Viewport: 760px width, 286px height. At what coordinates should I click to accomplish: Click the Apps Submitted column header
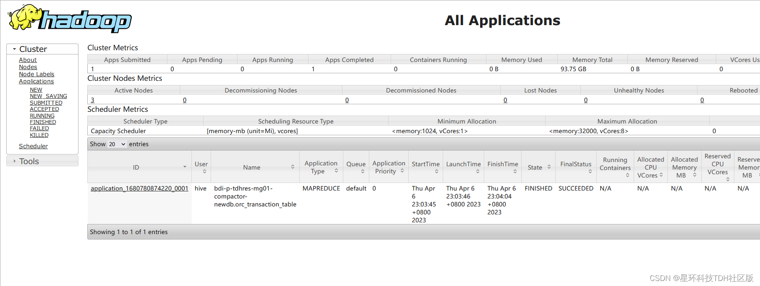click(x=127, y=60)
